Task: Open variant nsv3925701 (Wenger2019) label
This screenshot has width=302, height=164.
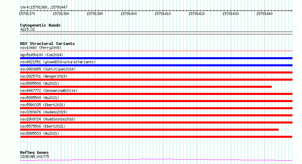Action: click(x=44, y=76)
